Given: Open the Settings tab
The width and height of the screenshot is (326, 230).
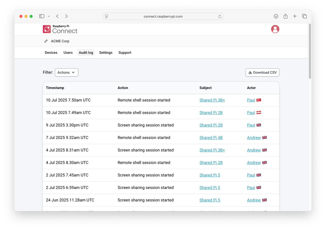Looking at the screenshot, I should (x=106, y=53).
